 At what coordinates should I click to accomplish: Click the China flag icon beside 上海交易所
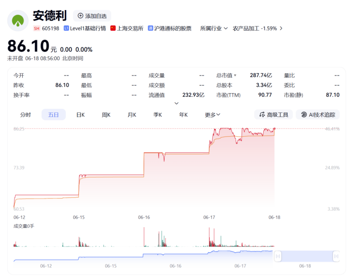pyautogui.click(x=113, y=28)
